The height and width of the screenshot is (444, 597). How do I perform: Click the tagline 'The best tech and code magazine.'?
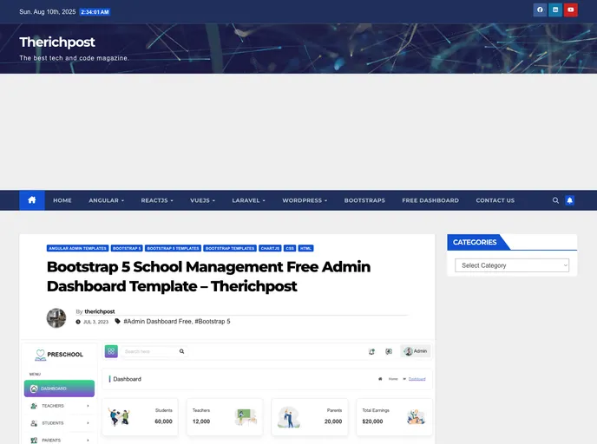click(75, 58)
